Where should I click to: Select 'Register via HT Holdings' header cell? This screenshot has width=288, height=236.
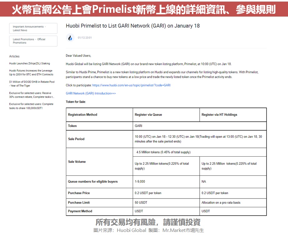coord(233,115)
